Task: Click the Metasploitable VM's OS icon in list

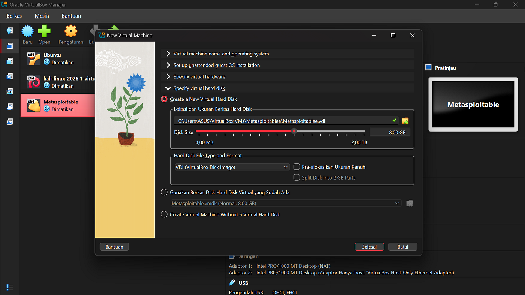Action: click(34, 105)
